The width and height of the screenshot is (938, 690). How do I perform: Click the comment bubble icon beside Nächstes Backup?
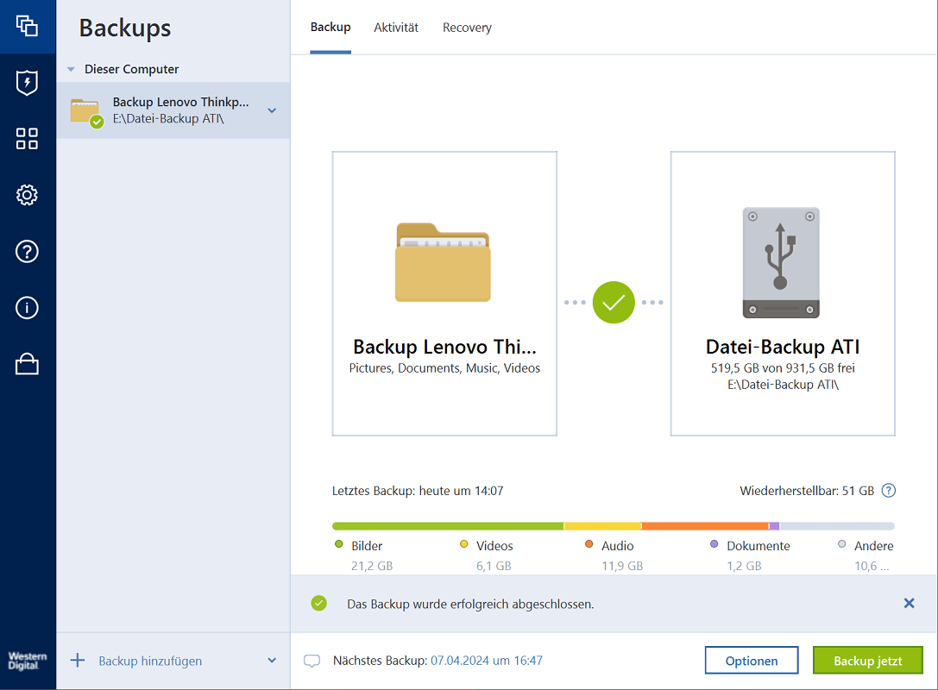pos(312,661)
